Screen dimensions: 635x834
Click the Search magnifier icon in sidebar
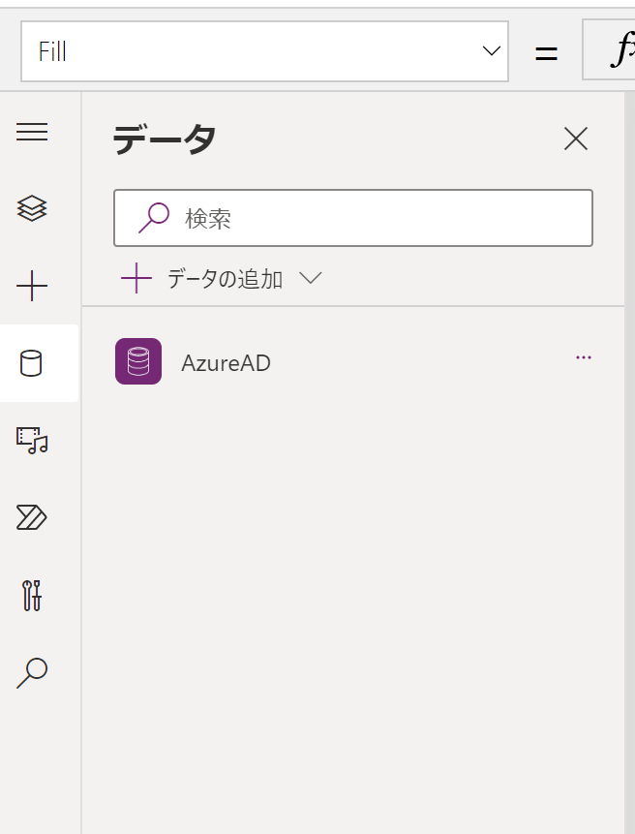click(32, 672)
